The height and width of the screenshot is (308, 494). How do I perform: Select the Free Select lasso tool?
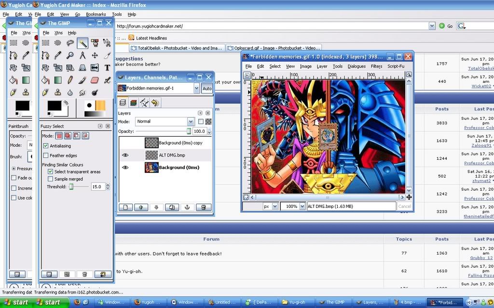[x=70, y=43]
